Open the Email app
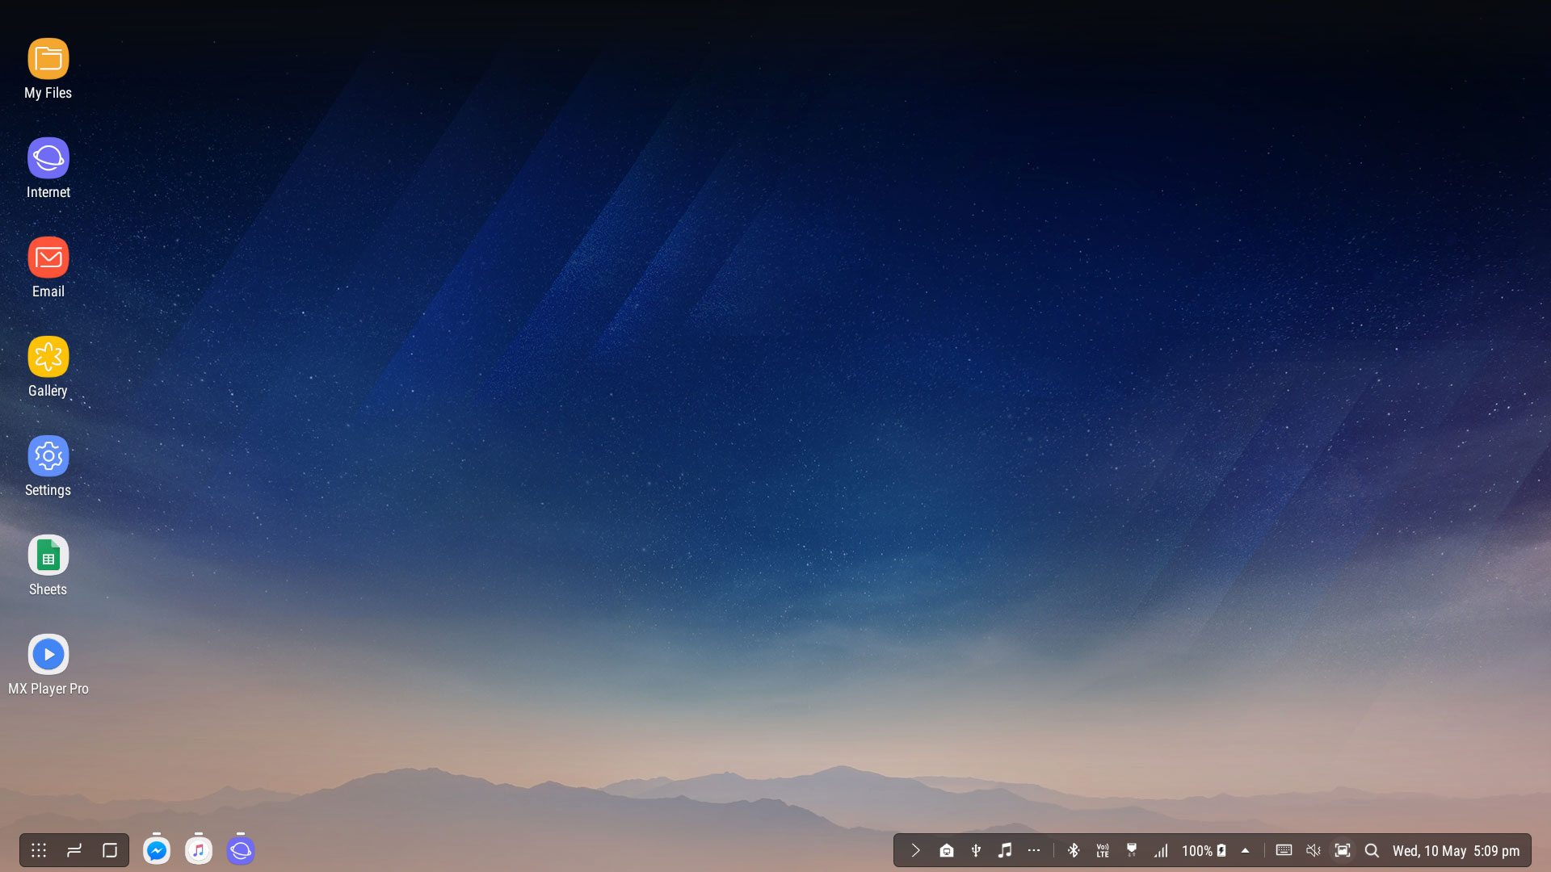Screen dimensions: 1551x872 (x=48, y=258)
